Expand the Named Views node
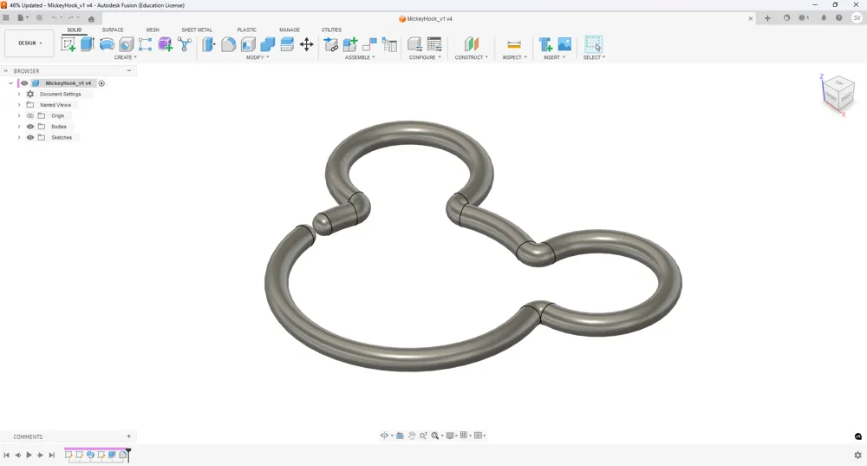Screen dimensions: 867x466 click(19, 105)
